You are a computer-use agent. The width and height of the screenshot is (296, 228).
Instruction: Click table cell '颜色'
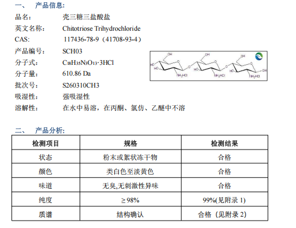(x=45, y=172)
